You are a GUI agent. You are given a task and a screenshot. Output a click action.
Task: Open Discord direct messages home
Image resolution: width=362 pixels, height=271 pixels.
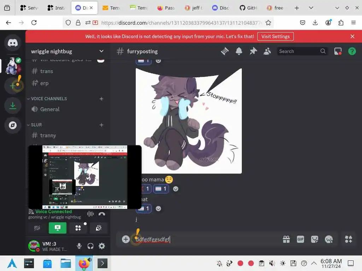click(13, 43)
